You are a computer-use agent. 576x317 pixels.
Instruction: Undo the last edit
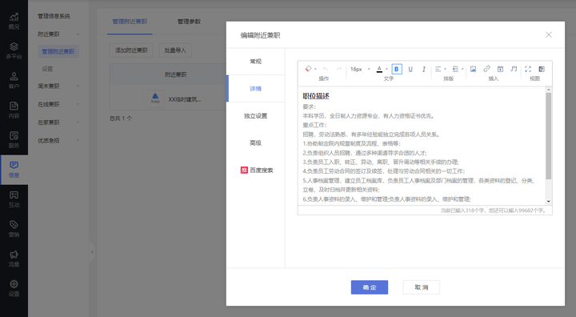click(326, 69)
